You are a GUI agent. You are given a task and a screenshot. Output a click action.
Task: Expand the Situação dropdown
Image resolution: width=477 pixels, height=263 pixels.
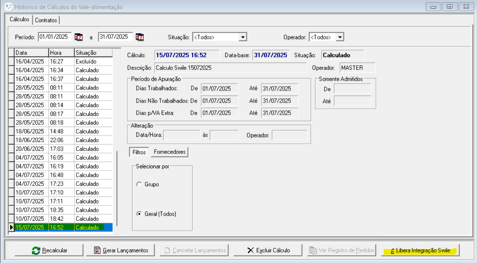(243, 37)
